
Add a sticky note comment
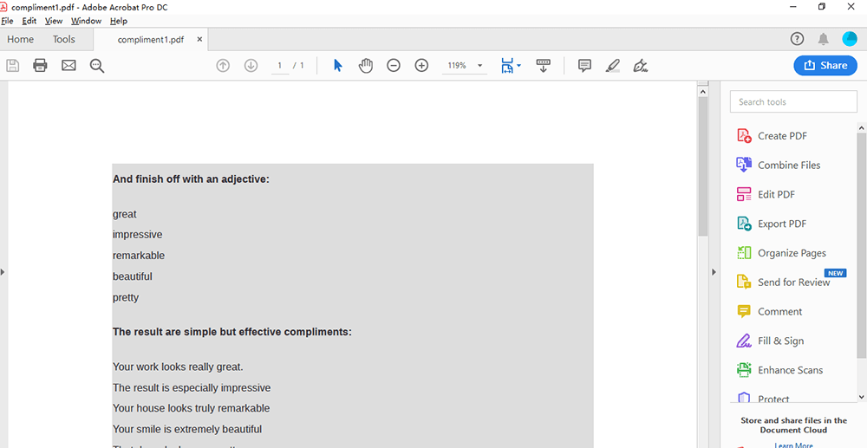click(x=584, y=66)
